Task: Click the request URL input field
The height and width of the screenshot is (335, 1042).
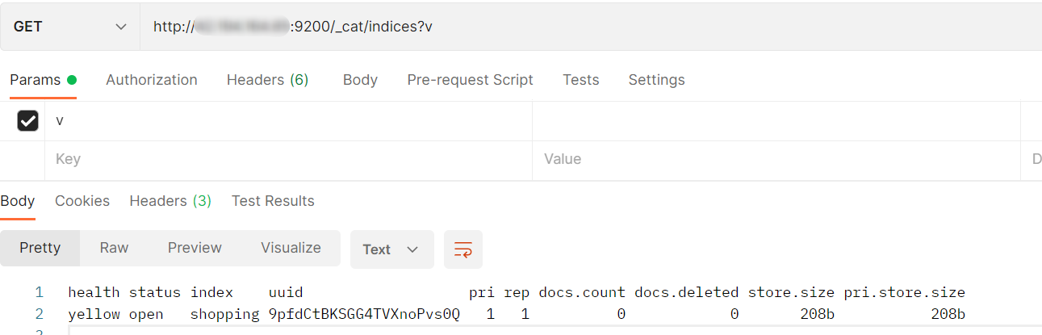Action: click(x=589, y=27)
